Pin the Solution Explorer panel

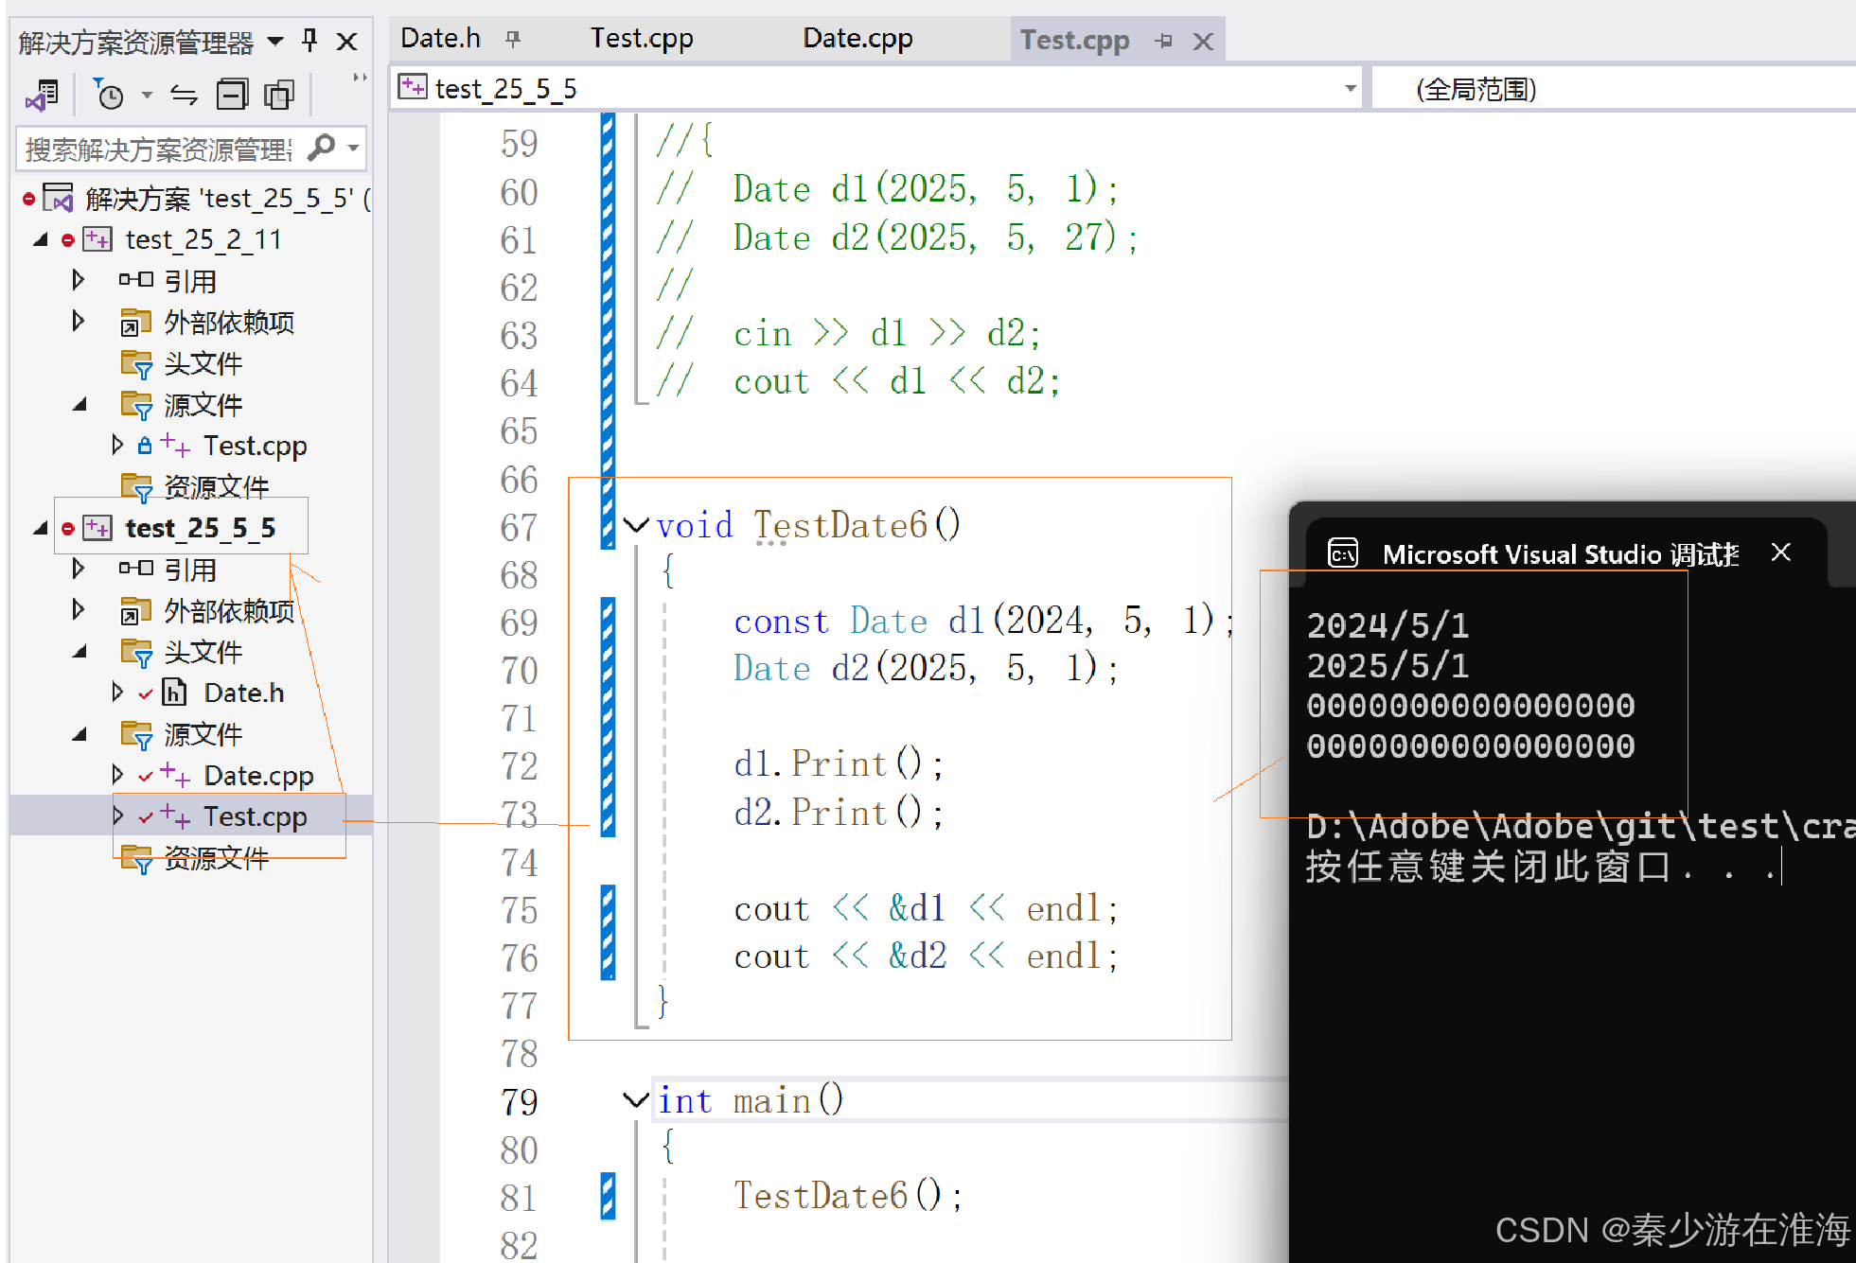(309, 41)
